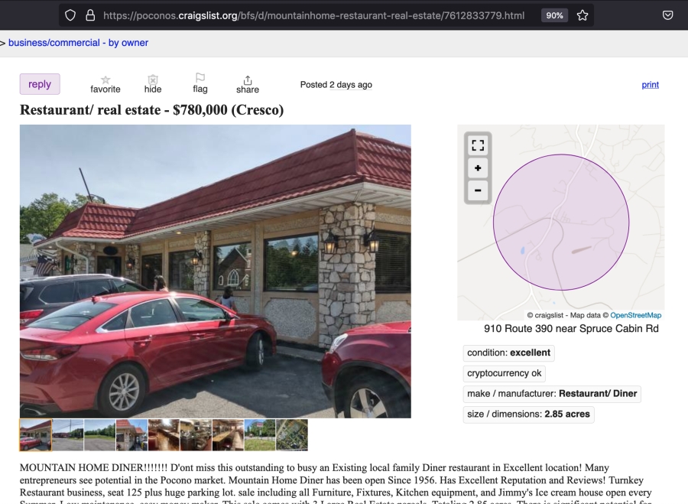Screen dimensions: 688x504
Task: Open tracking protection shield icon
Action: tap(70, 15)
